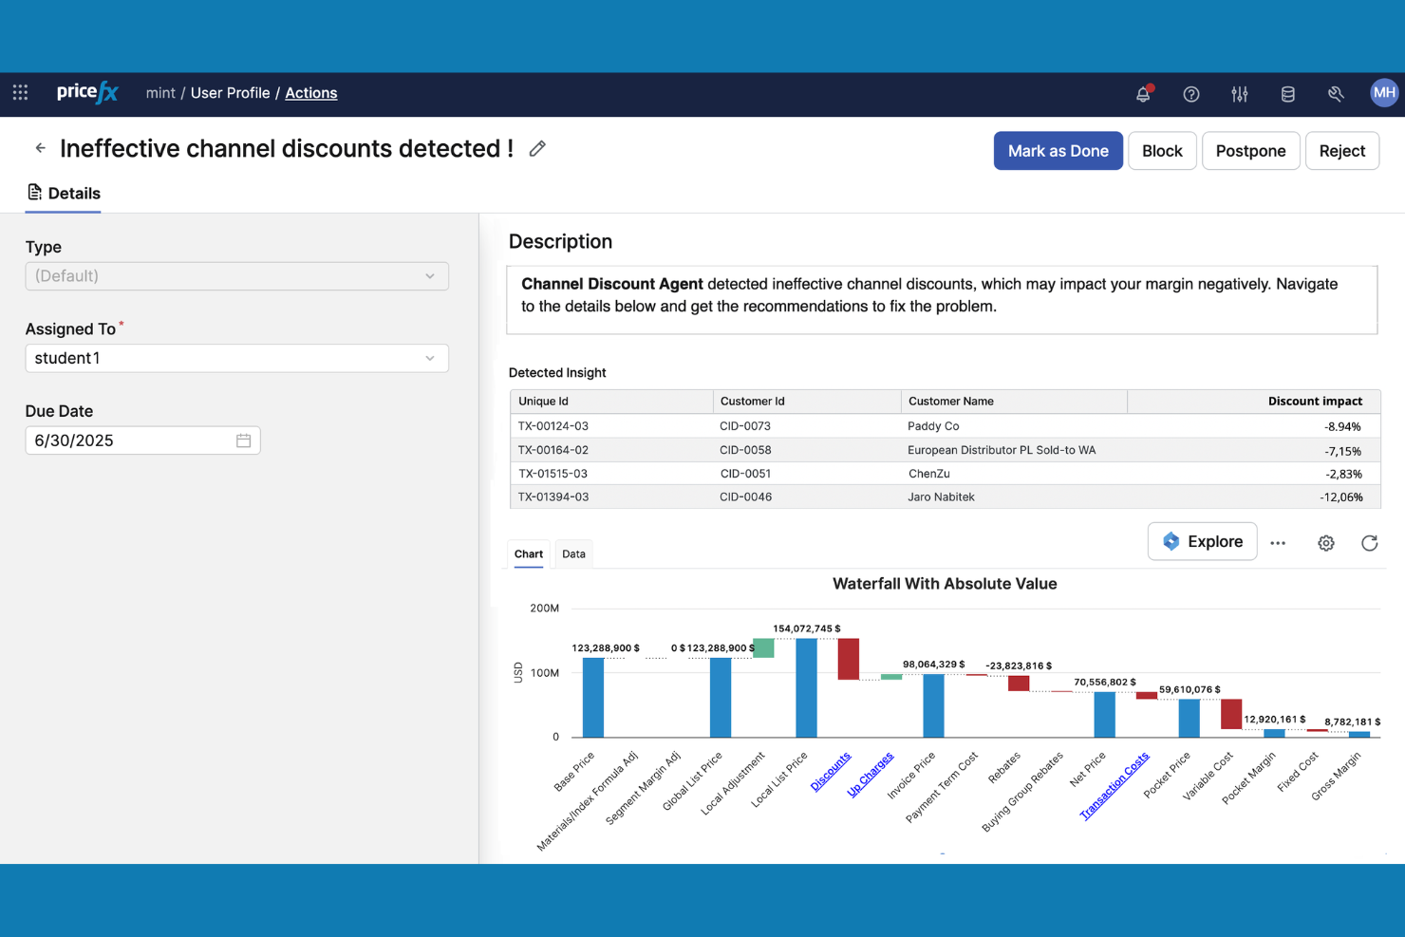Click the MH user avatar

click(x=1383, y=93)
